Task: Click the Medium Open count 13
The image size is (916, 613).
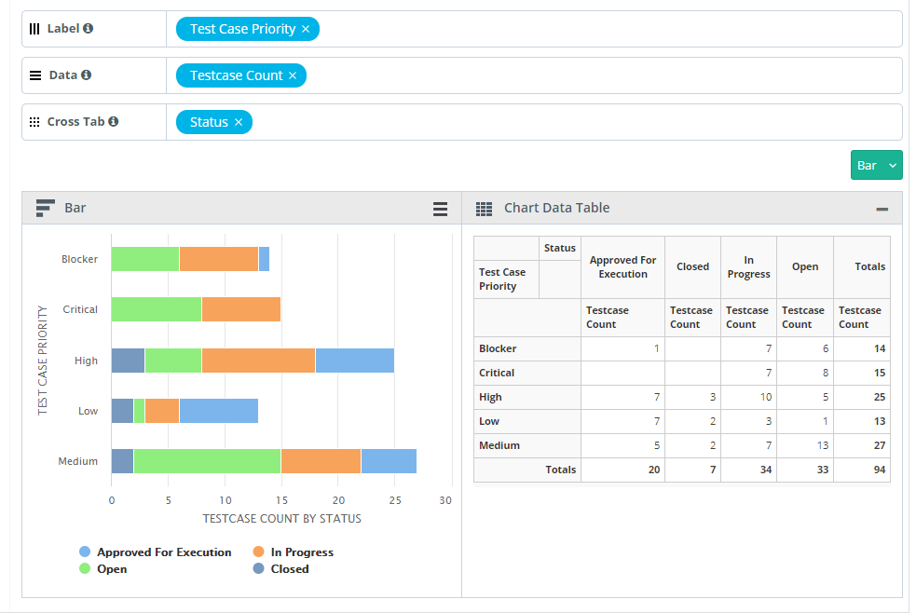Action: click(822, 445)
